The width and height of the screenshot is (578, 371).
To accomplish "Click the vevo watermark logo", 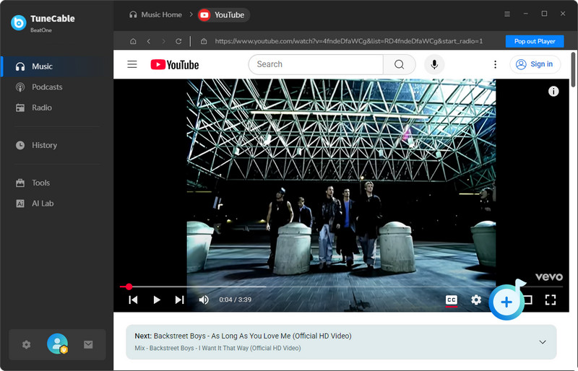I will 549,276.
